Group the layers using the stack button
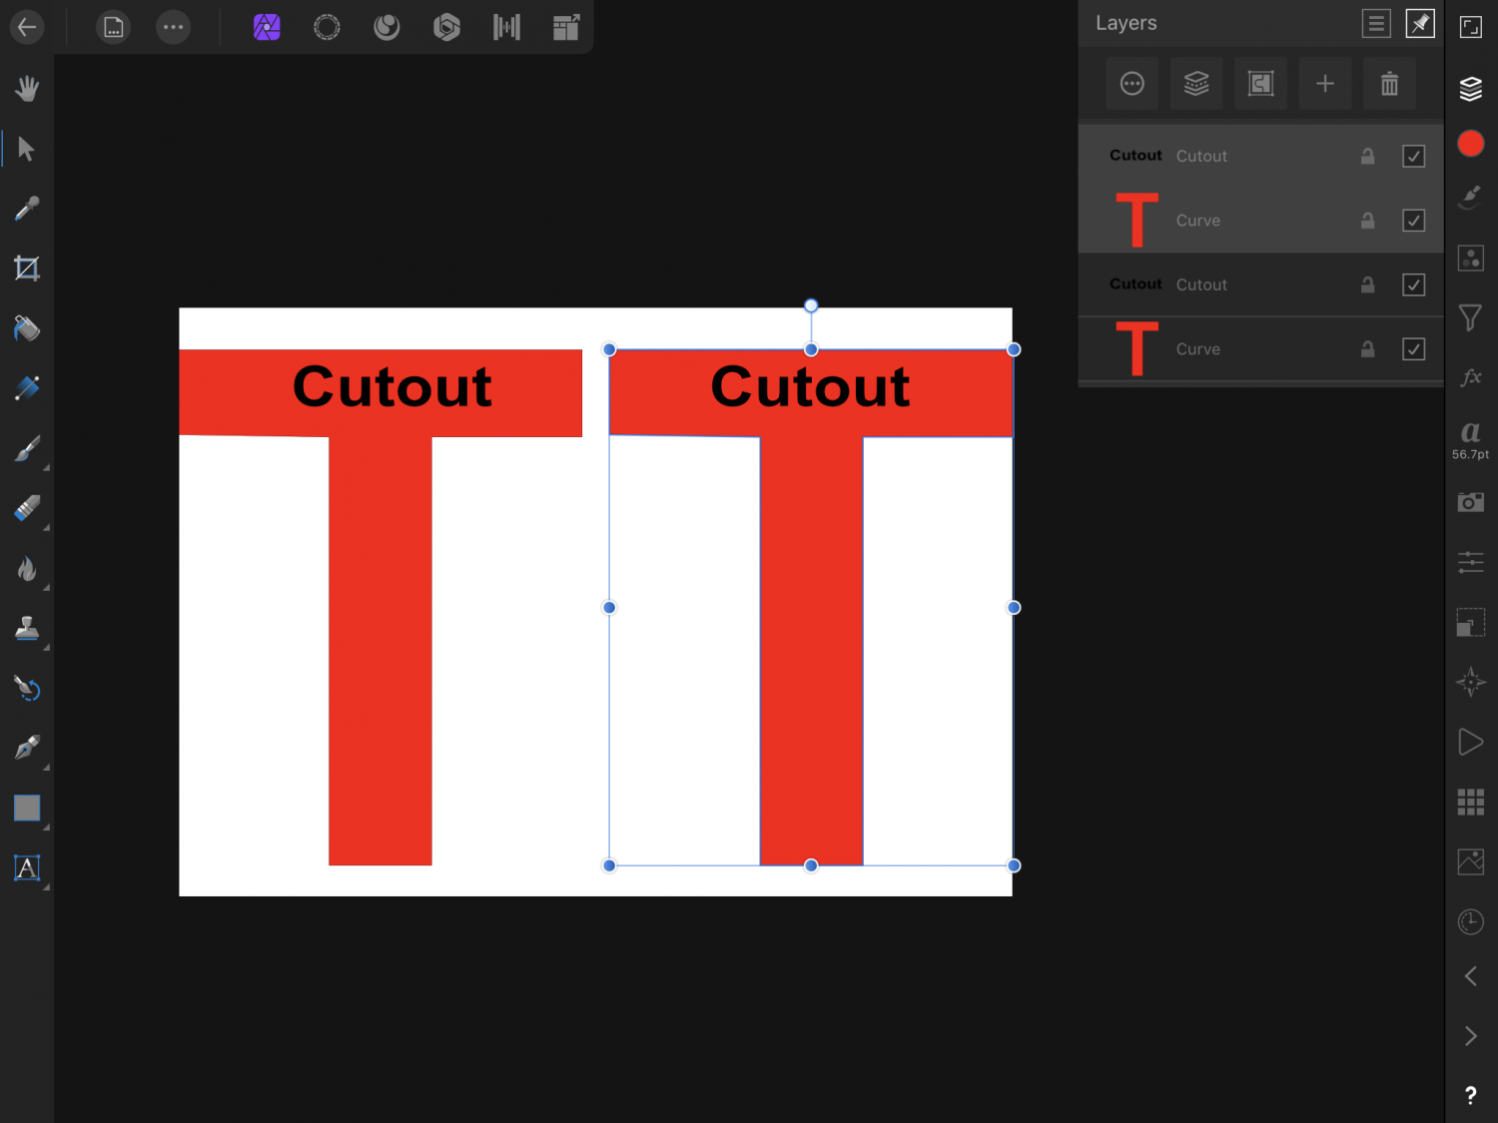 coord(1196,84)
